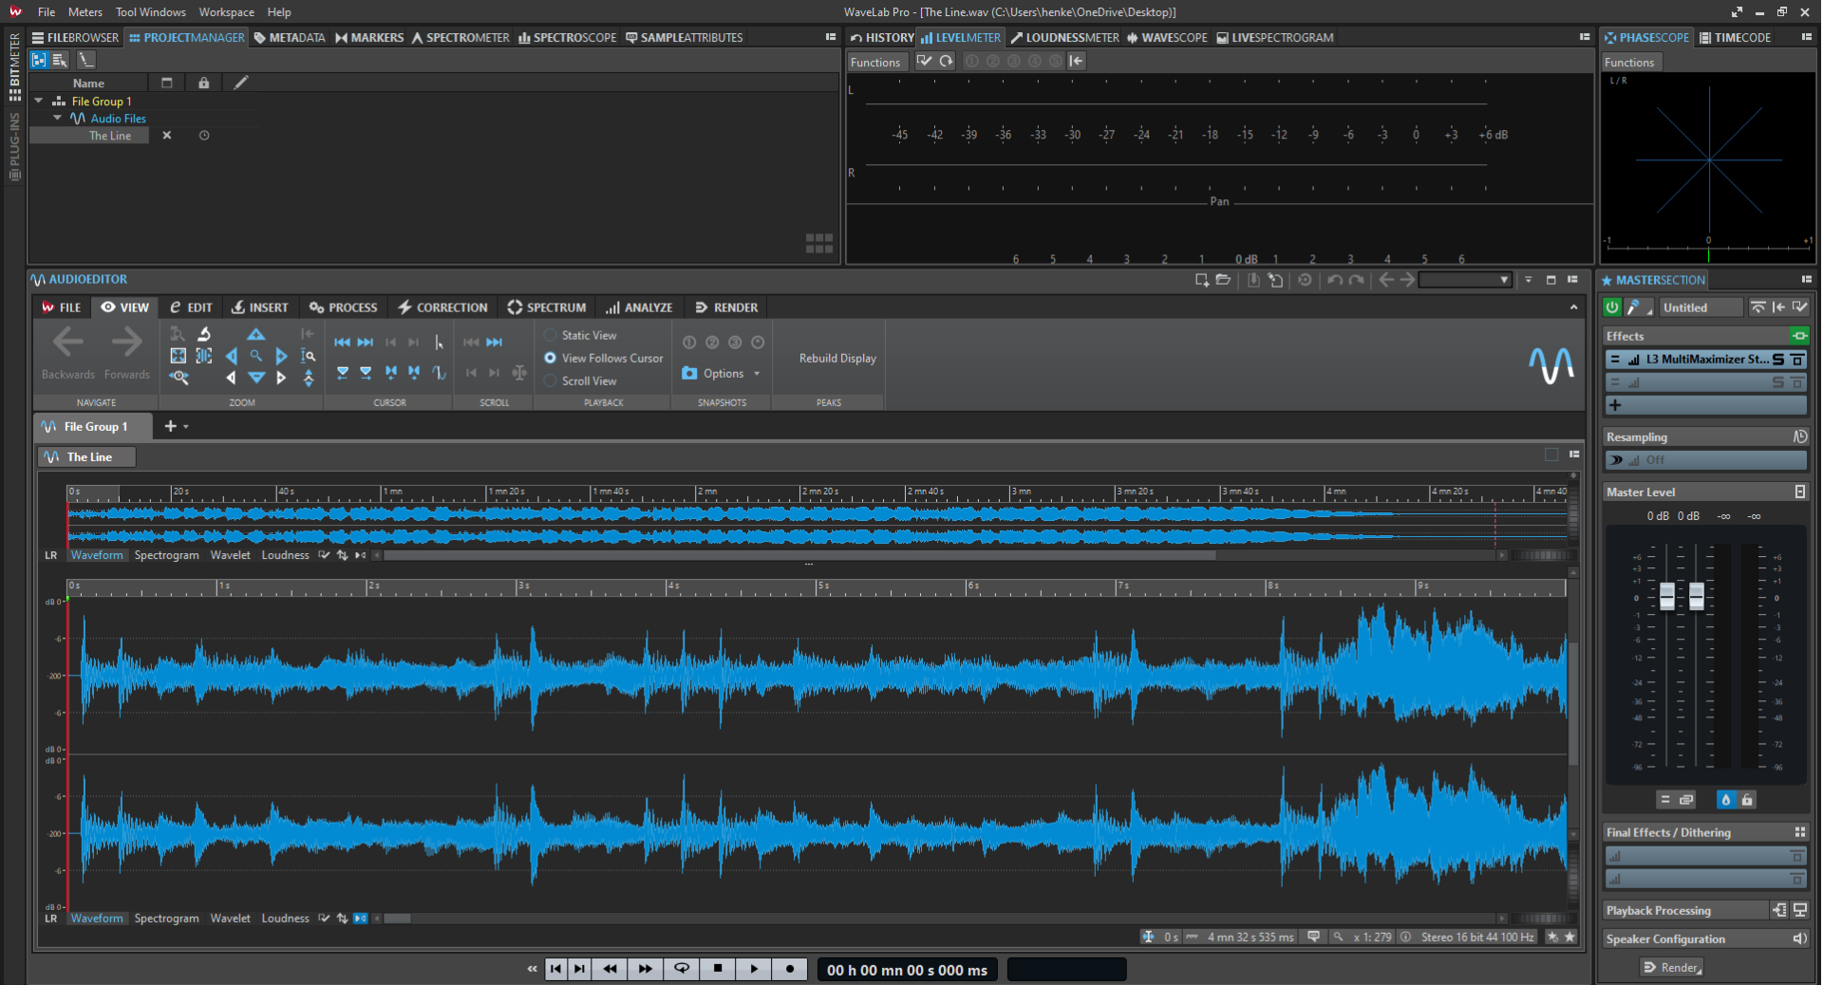
Task: Turn off the Master Section power button
Action: point(1611,307)
